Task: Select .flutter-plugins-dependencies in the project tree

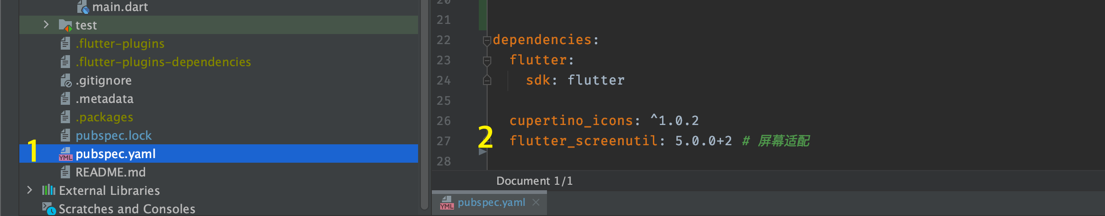Action: tap(163, 62)
